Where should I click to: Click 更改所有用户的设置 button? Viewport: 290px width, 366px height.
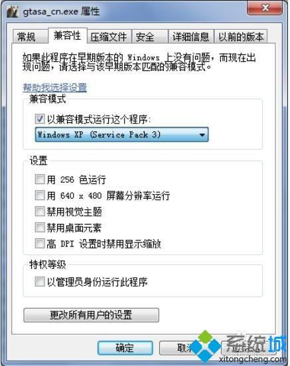click(x=91, y=315)
